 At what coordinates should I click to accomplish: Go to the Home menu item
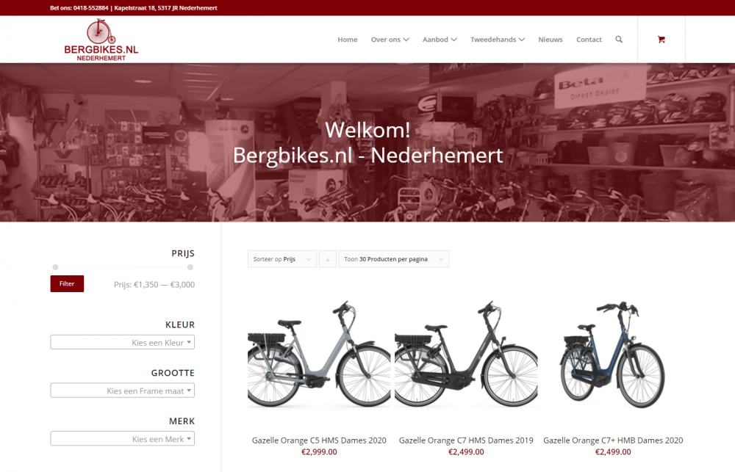click(x=348, y=40)
